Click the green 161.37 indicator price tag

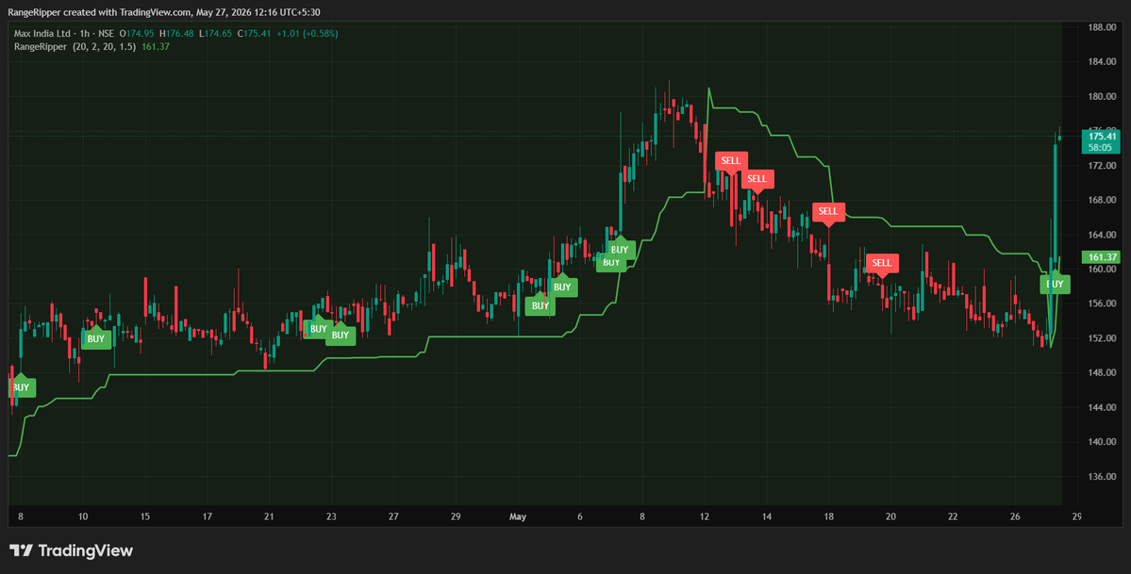click(x=1103, y=256)
